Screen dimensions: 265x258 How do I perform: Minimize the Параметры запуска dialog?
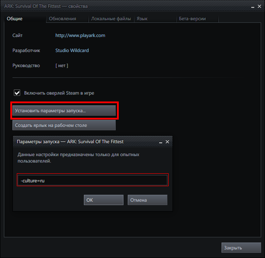[x=160, y=142]
